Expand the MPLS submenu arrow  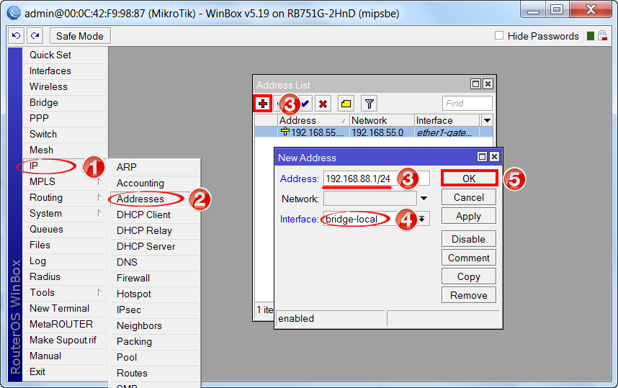coord(99,181)
